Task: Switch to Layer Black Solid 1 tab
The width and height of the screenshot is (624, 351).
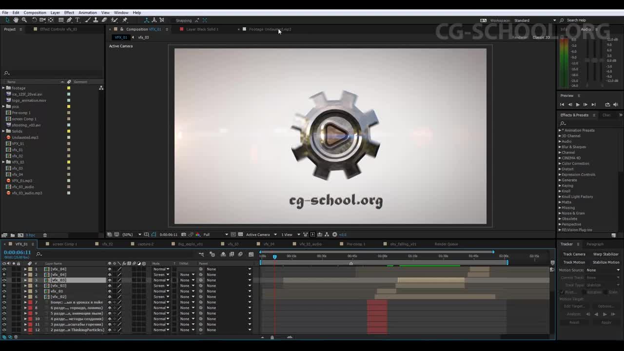Action: click(202, 29)
